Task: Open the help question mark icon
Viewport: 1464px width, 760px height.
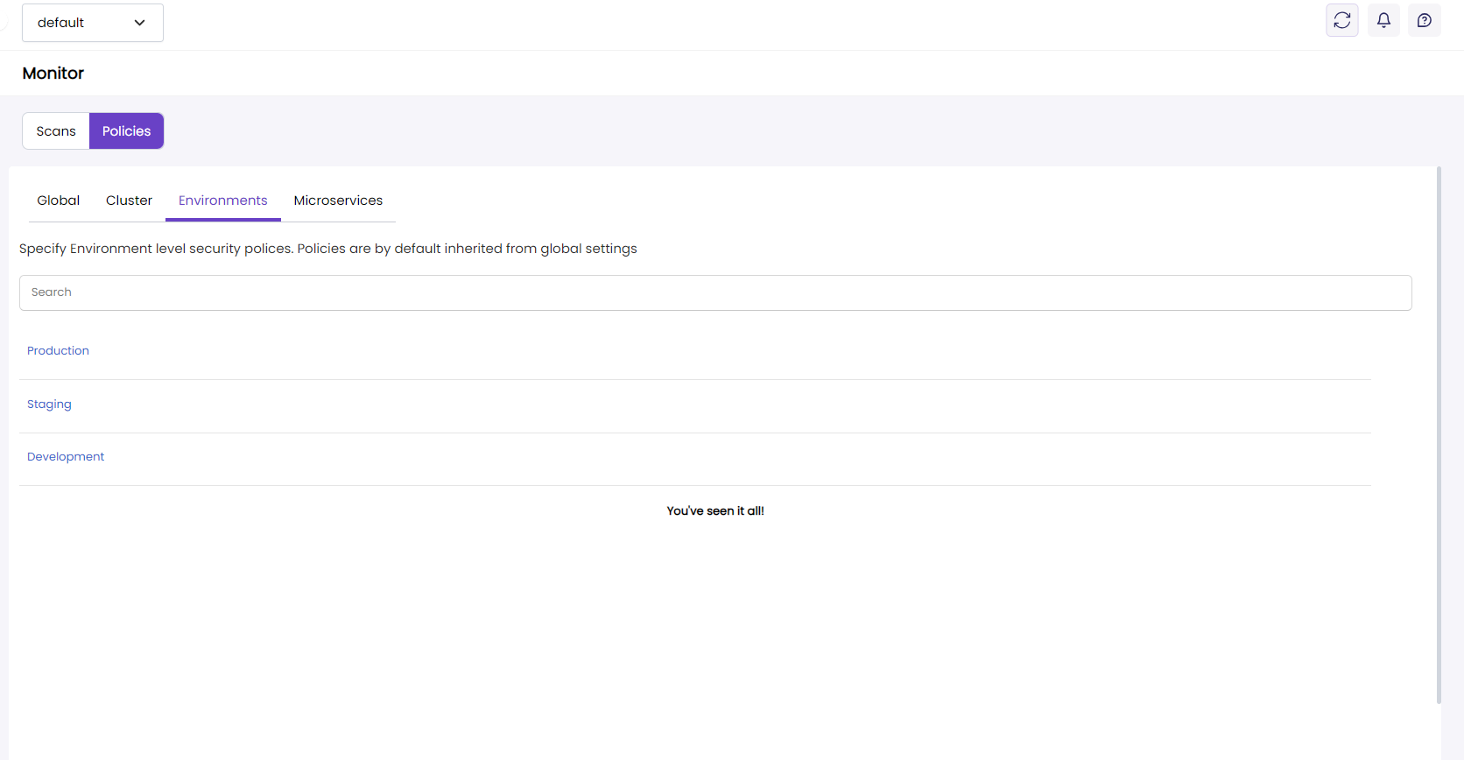Action: pos(1425,20)
